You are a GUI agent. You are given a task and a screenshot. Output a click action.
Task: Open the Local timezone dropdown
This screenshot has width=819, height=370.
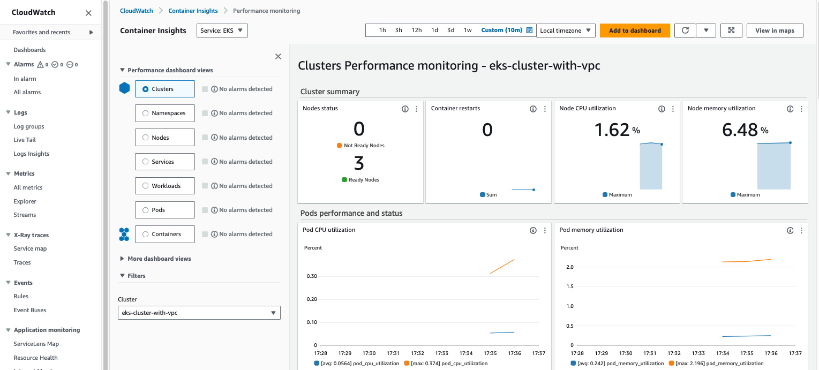pos(566,31)
